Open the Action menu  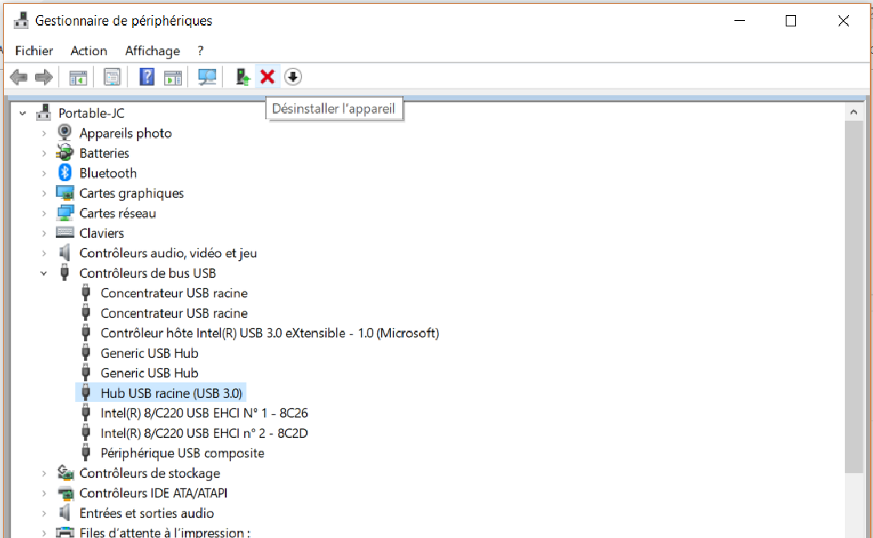point(89,50)
